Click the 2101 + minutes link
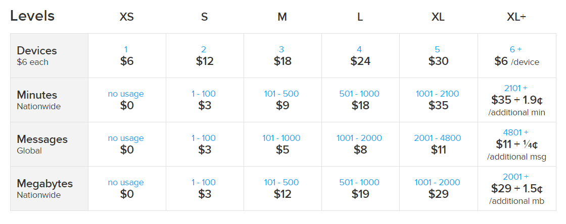This screenshot has width=566, height=224. click(x=515, y=88)
